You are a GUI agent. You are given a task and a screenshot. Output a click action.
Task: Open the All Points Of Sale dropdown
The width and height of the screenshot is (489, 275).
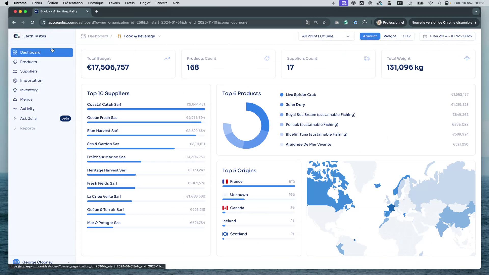(326, 36)
